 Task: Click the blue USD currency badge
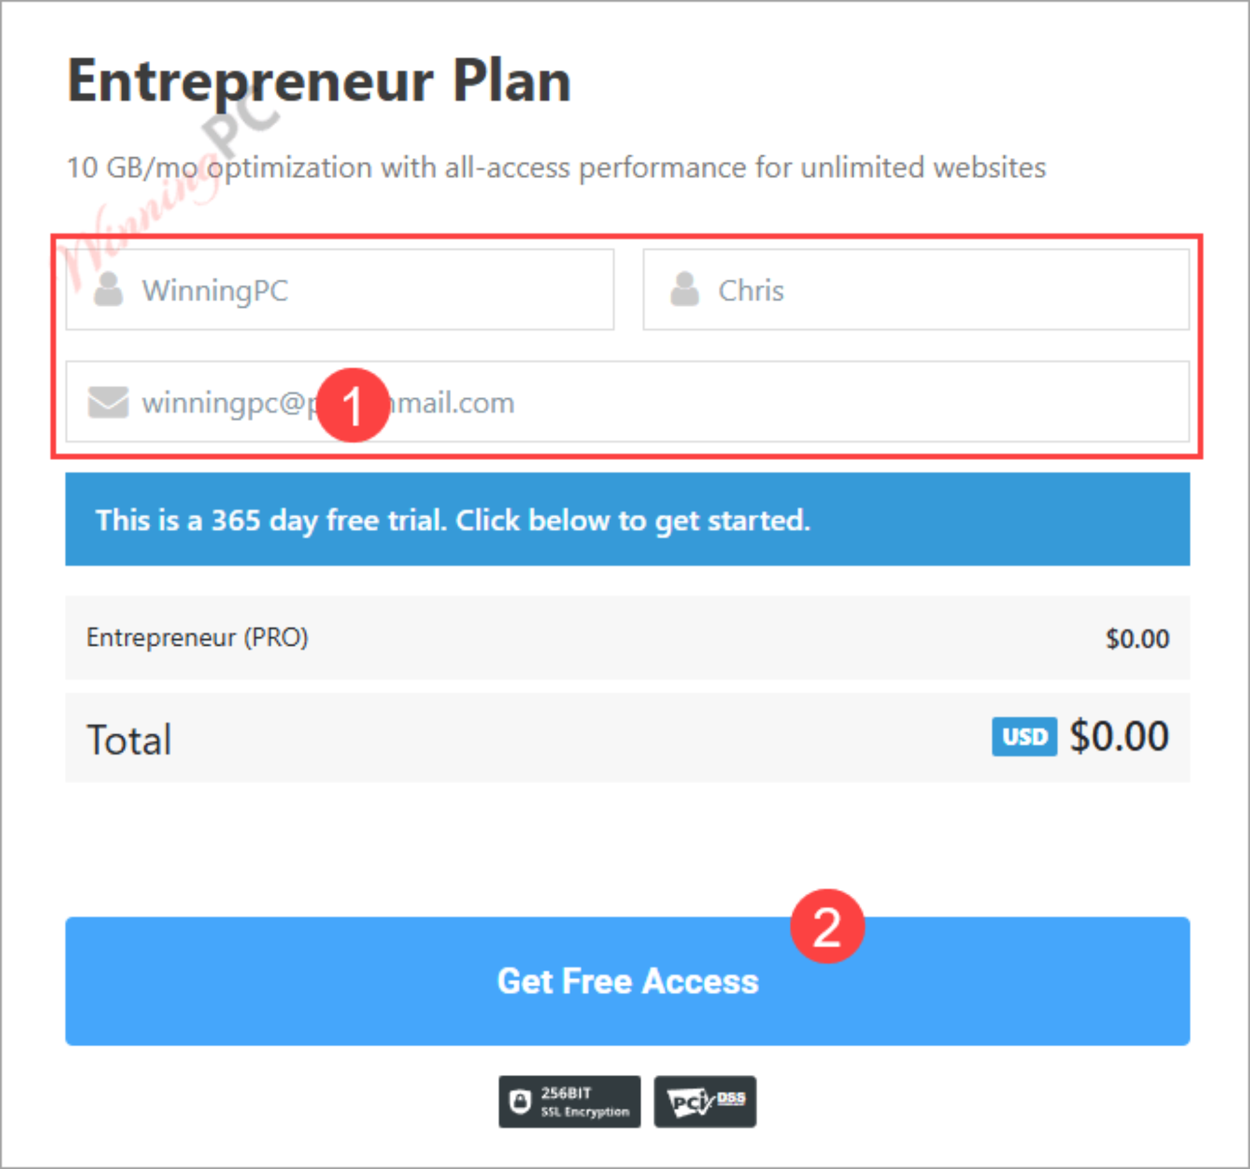point(1024,736)
